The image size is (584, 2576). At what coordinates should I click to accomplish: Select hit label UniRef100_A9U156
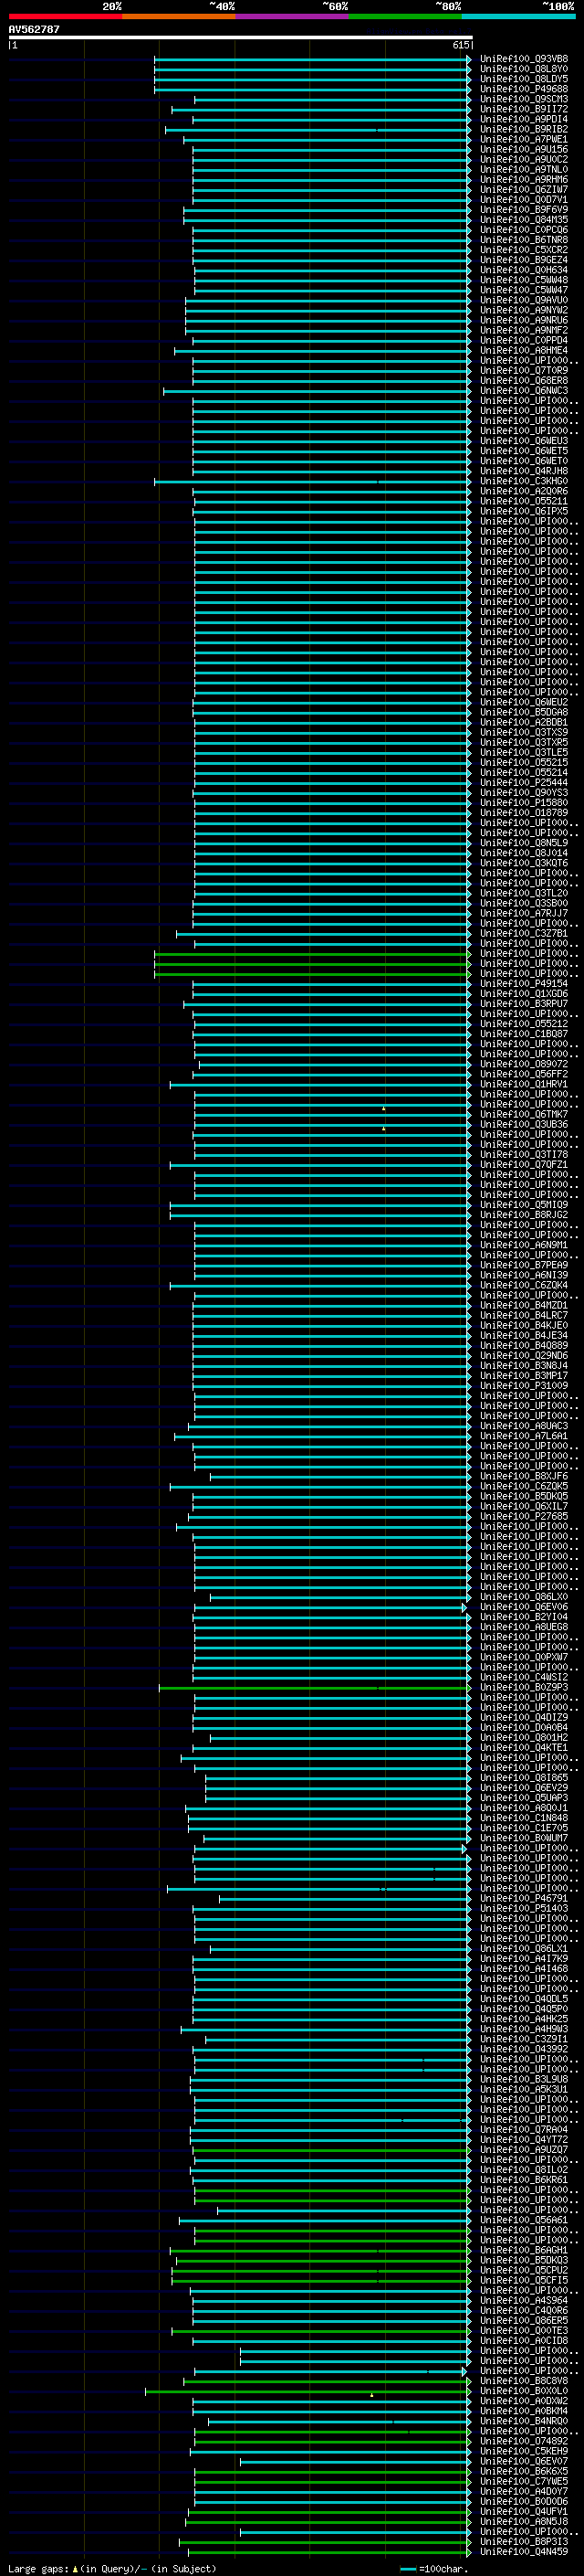[x=524, y=149]
